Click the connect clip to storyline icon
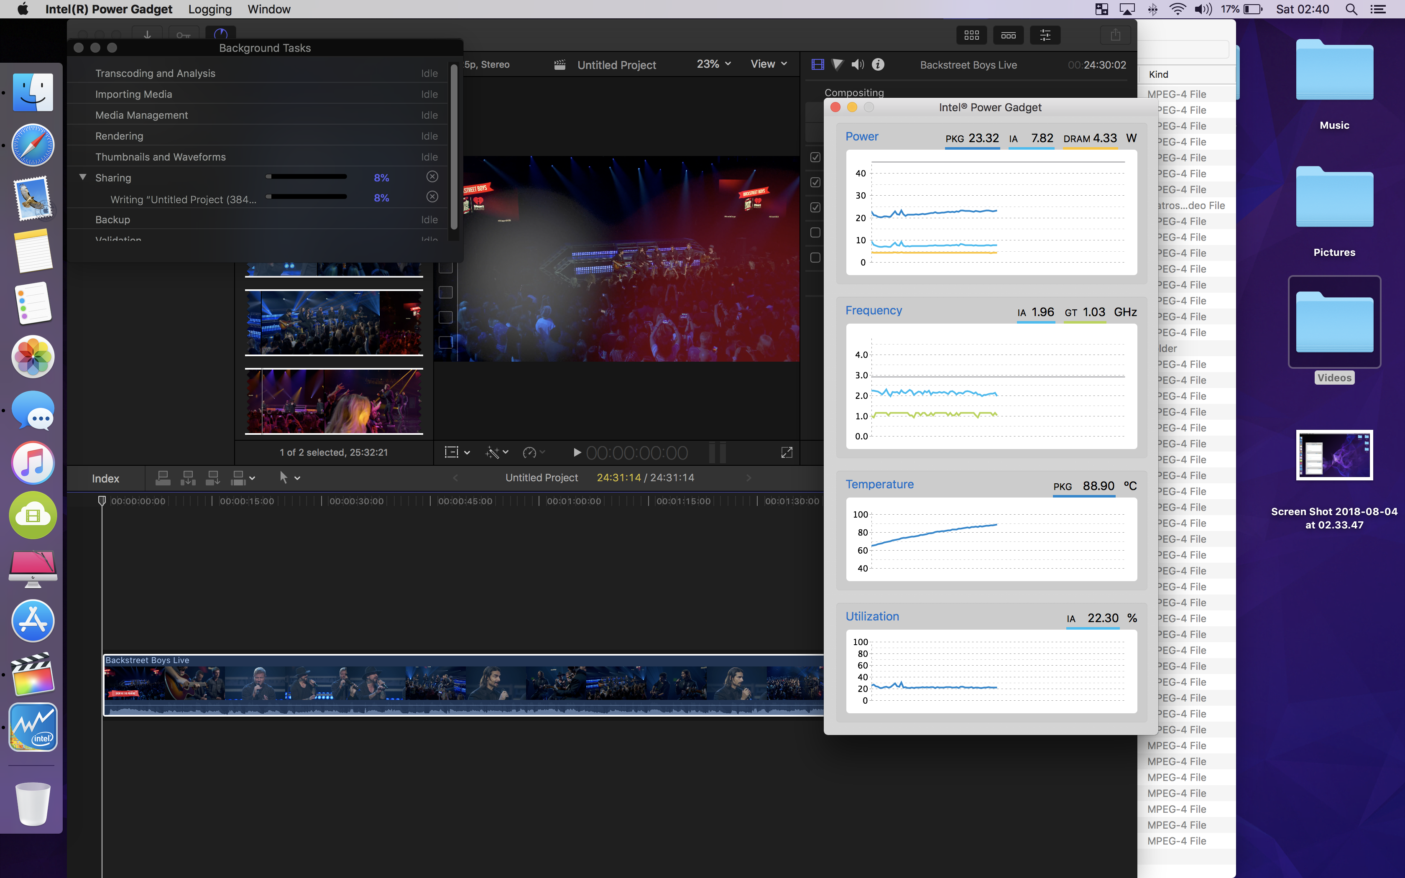 [x=163, y=478]
